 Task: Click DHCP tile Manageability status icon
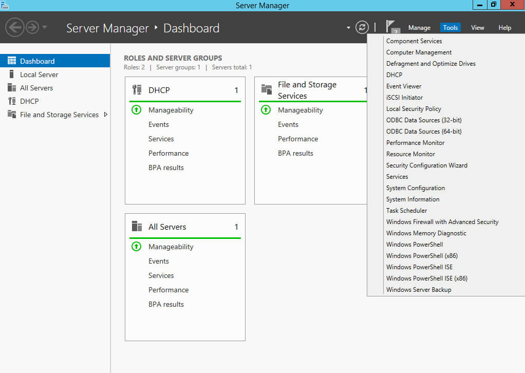(137, 110)
